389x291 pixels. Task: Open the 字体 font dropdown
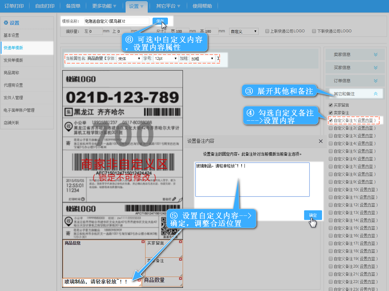click(x=129, y=59)
